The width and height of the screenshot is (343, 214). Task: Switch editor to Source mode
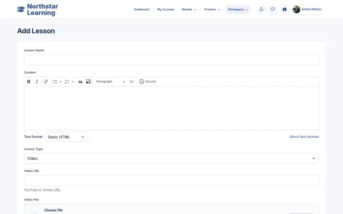147,82
